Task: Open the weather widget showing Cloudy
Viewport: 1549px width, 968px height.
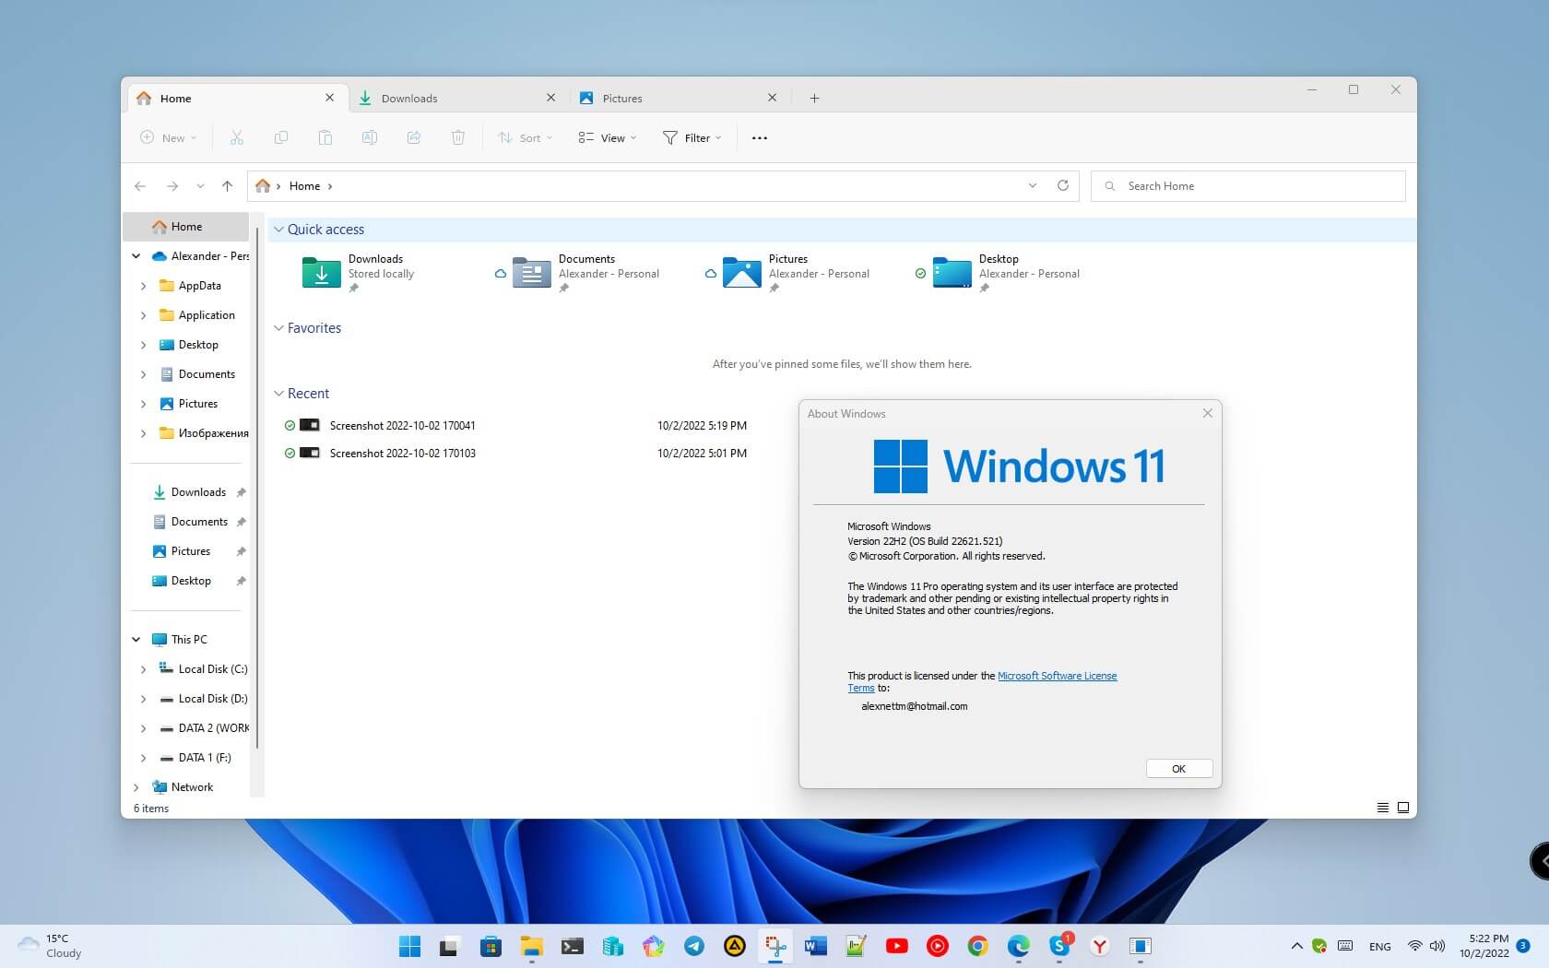Action: (51, 946)
